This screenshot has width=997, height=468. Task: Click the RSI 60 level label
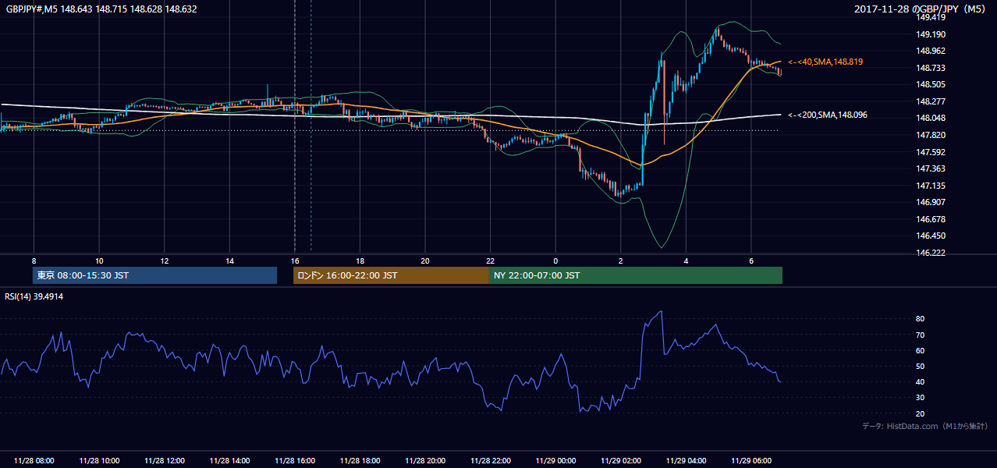921,350
